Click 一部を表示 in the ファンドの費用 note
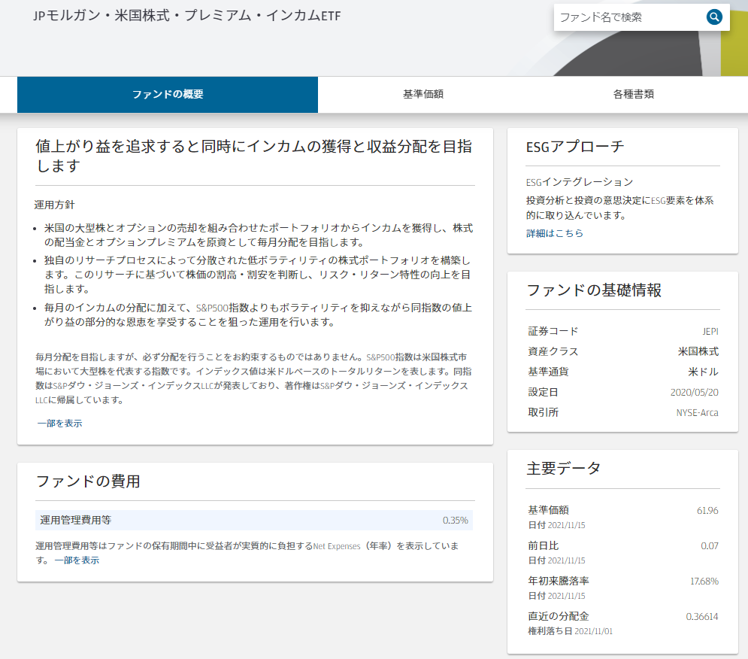 click(x=77, y=560)
